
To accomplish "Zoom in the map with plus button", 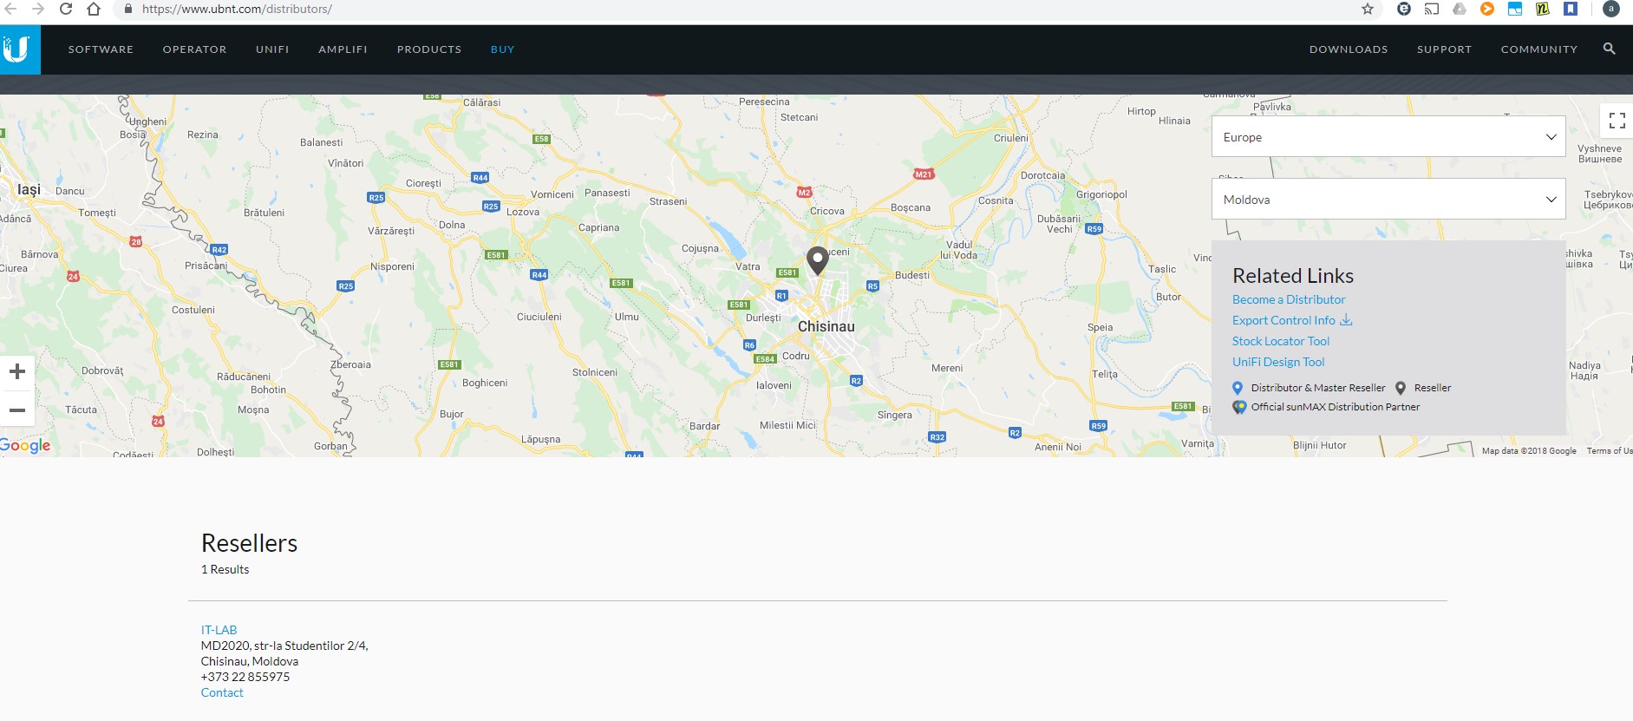I will tap(17, 372).
